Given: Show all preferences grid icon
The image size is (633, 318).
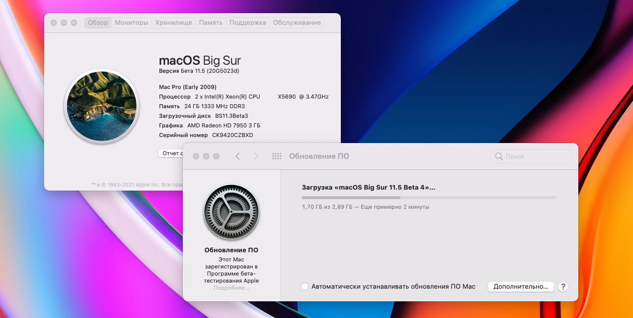Looking at the screenshot, I should pos(276,156).
